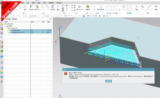Image resolution: width=160 pixels, height=98 pixels.
Task: Open the Part Navigator sidebar icon
Action: coord(2,33)
